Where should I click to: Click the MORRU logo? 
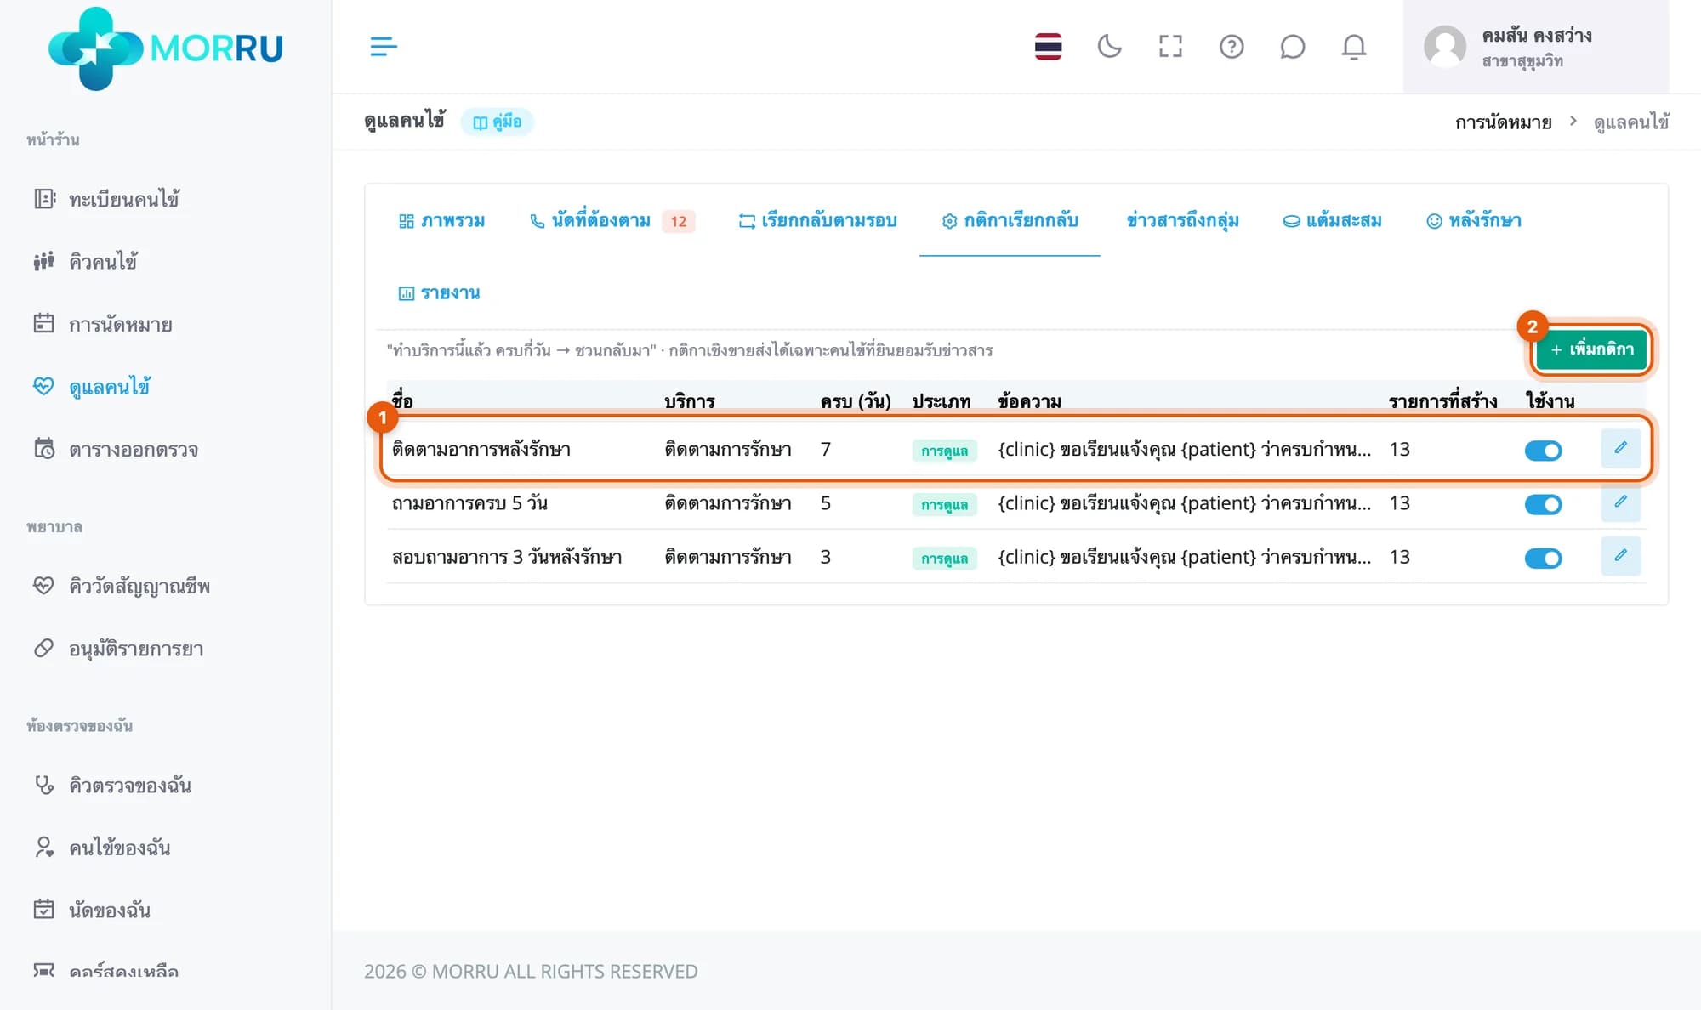click(165, 48)
